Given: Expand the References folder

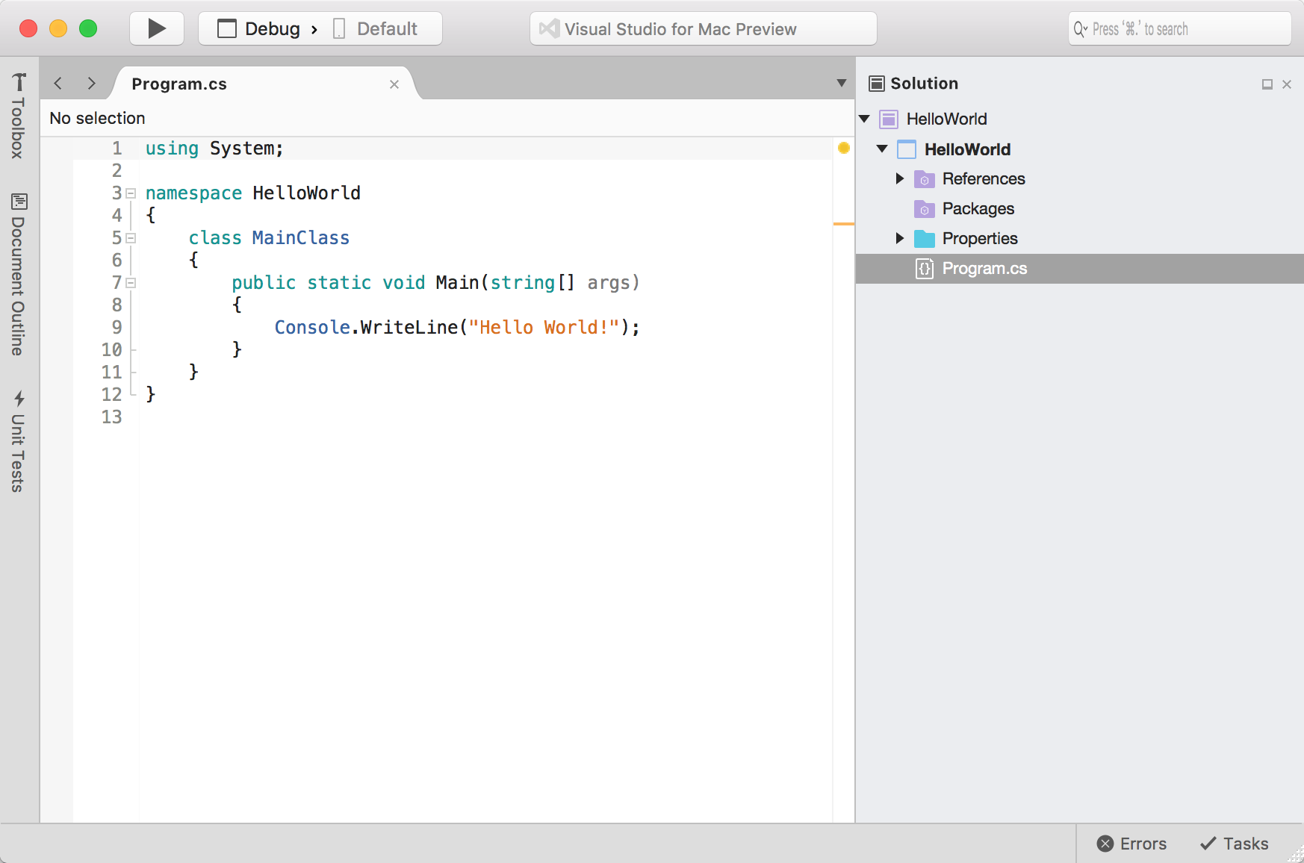Looking at the screenshot, I should coord(900,178).
